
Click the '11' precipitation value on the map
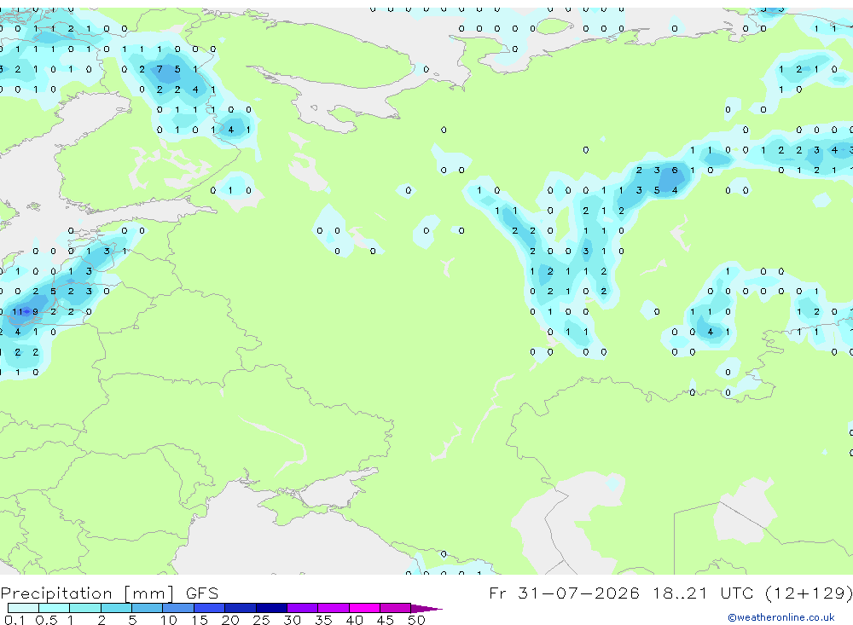tap(17, 312)
